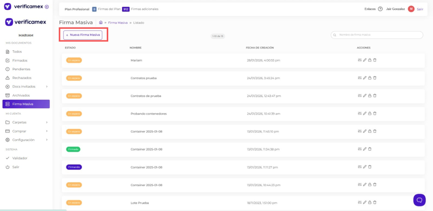Click Firma Masiva breadcrumb link
This screenshot has height=211, width=433.
pos(118,22)
